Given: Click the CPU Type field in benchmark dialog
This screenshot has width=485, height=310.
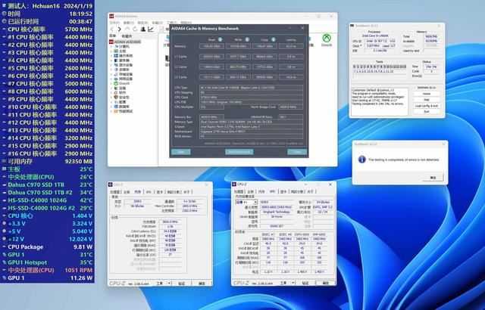Looking at the screenshot, I should tap(251, 88).
